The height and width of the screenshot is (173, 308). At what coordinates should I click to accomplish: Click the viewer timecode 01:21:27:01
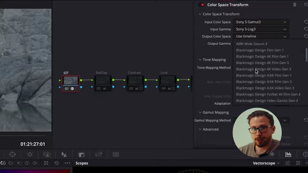33,144
